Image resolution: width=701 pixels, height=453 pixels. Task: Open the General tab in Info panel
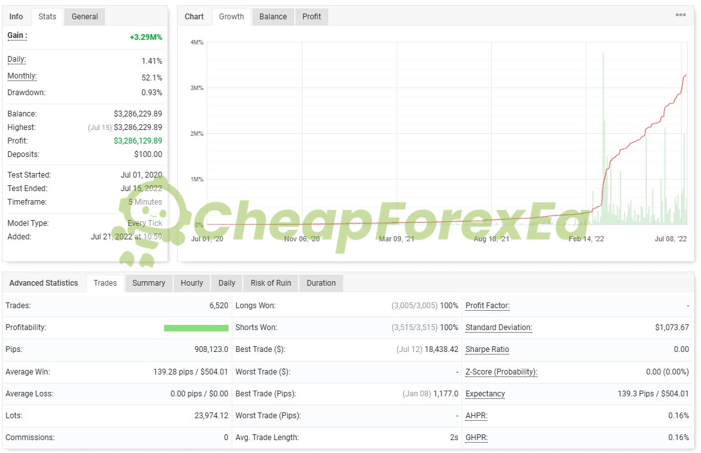click(84, 17)
